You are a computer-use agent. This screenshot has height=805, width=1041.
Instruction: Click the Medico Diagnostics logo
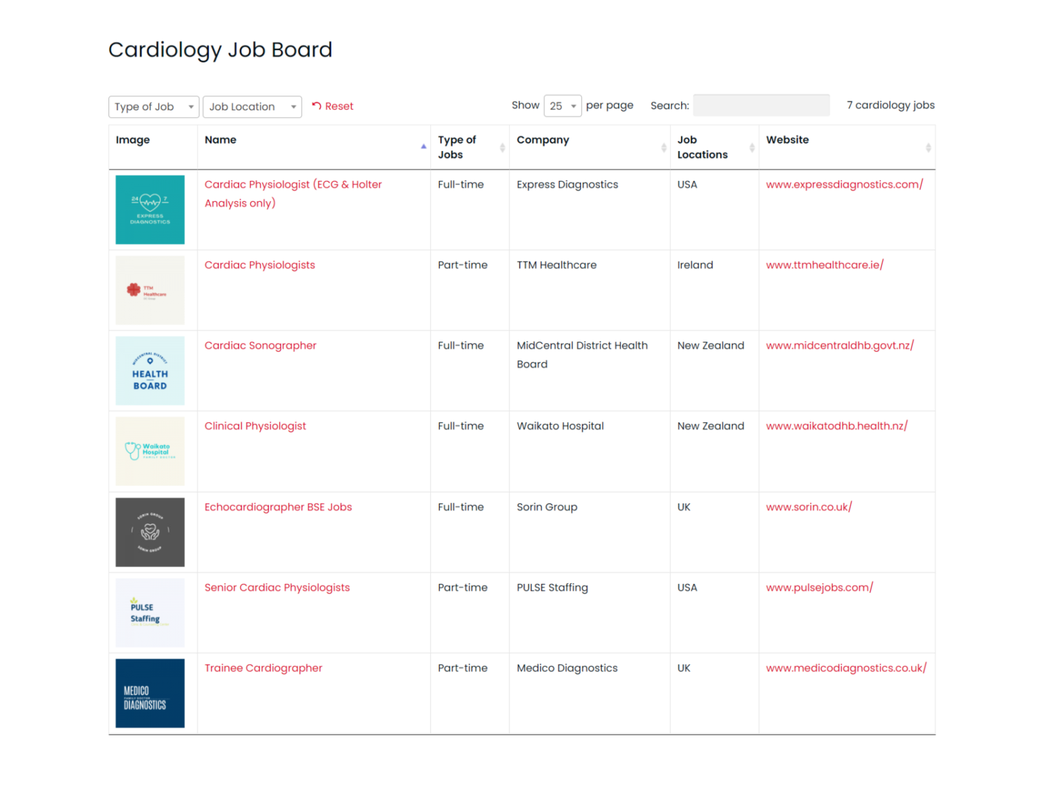coord(150,693)
